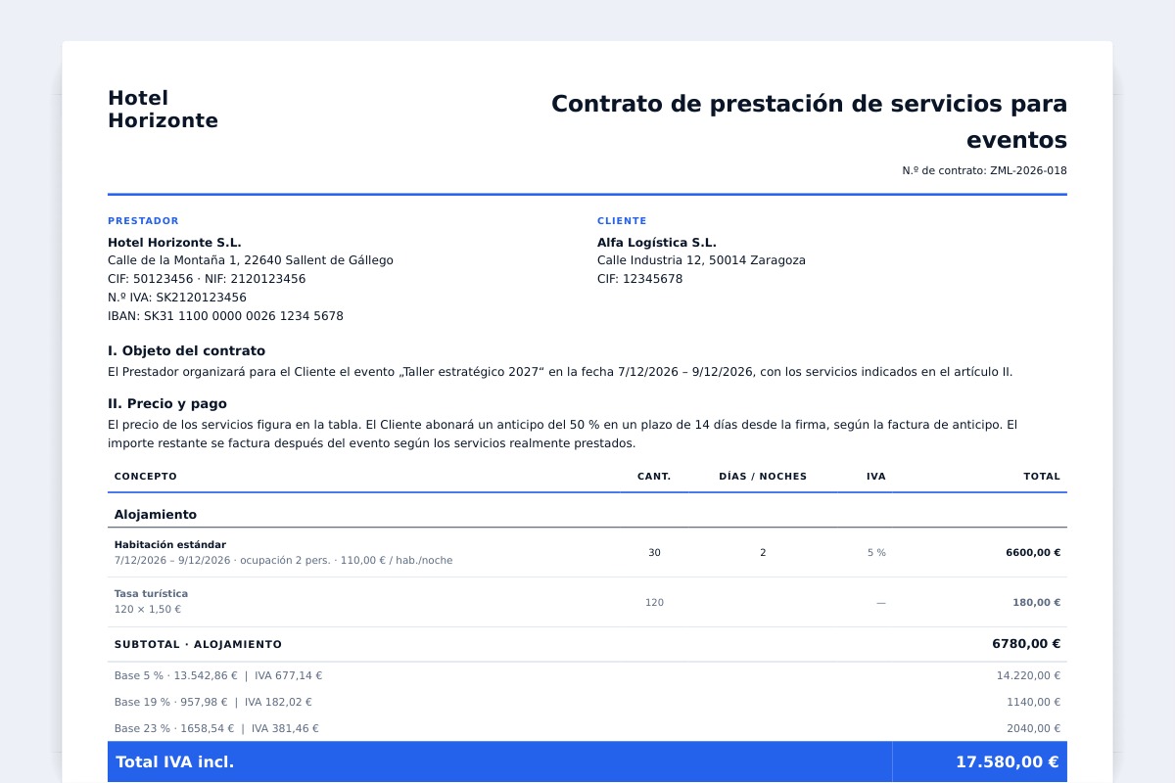Click quantity 30 in Habitación row
1175x783 pixels.
coord(654,553)
